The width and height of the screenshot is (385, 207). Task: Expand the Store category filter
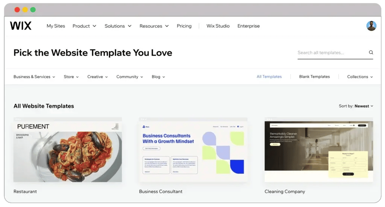click(71, 77)
